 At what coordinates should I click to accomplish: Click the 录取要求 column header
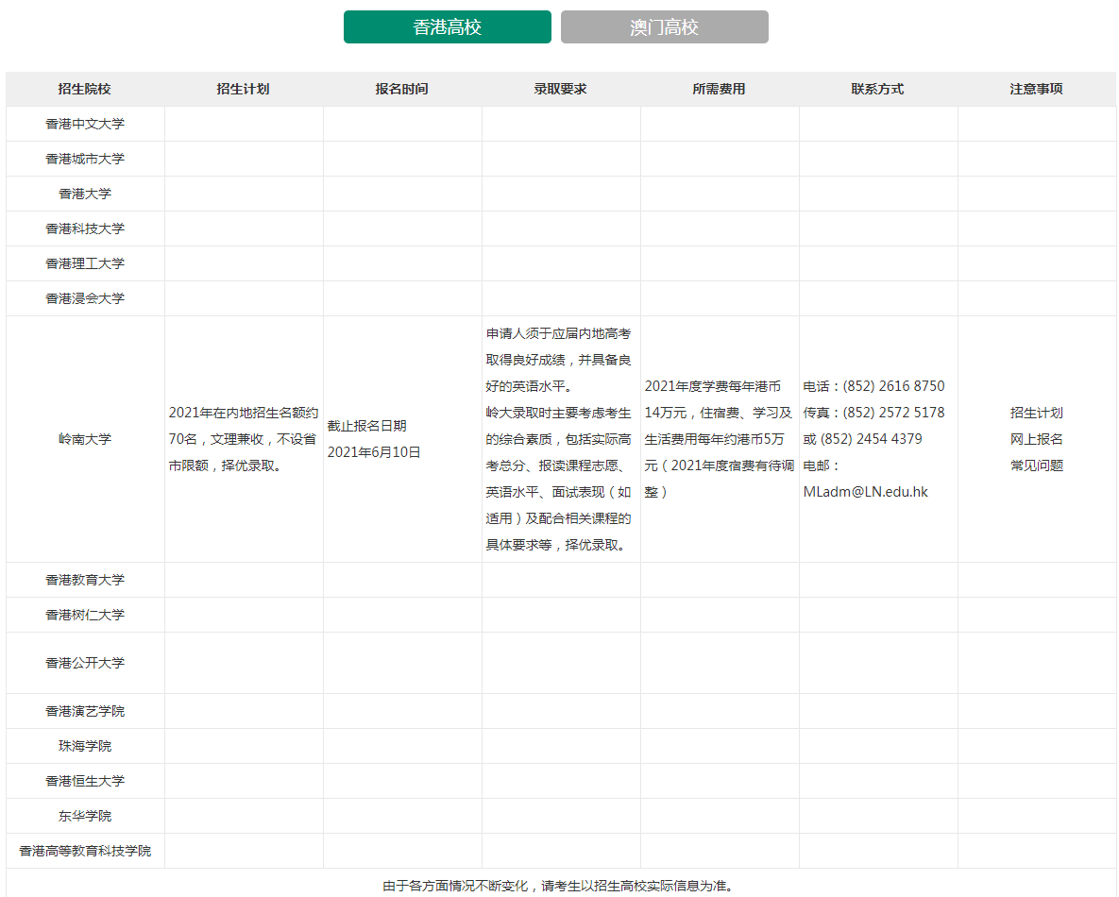[x=560, y=89]
